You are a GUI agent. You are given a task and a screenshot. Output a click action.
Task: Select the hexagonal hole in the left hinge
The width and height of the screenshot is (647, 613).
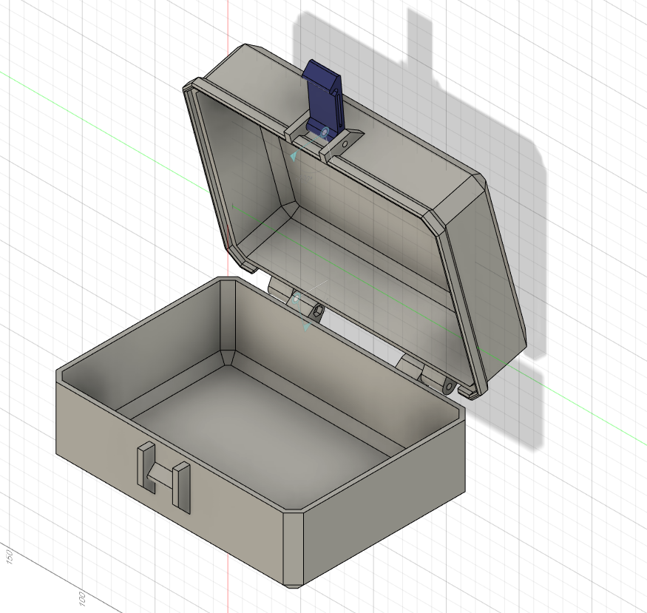317,312
